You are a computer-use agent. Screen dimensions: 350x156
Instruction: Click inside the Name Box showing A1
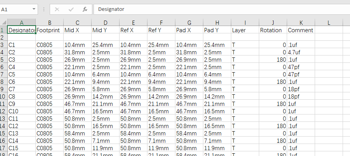pyautogui.click(x=16, y=9)
